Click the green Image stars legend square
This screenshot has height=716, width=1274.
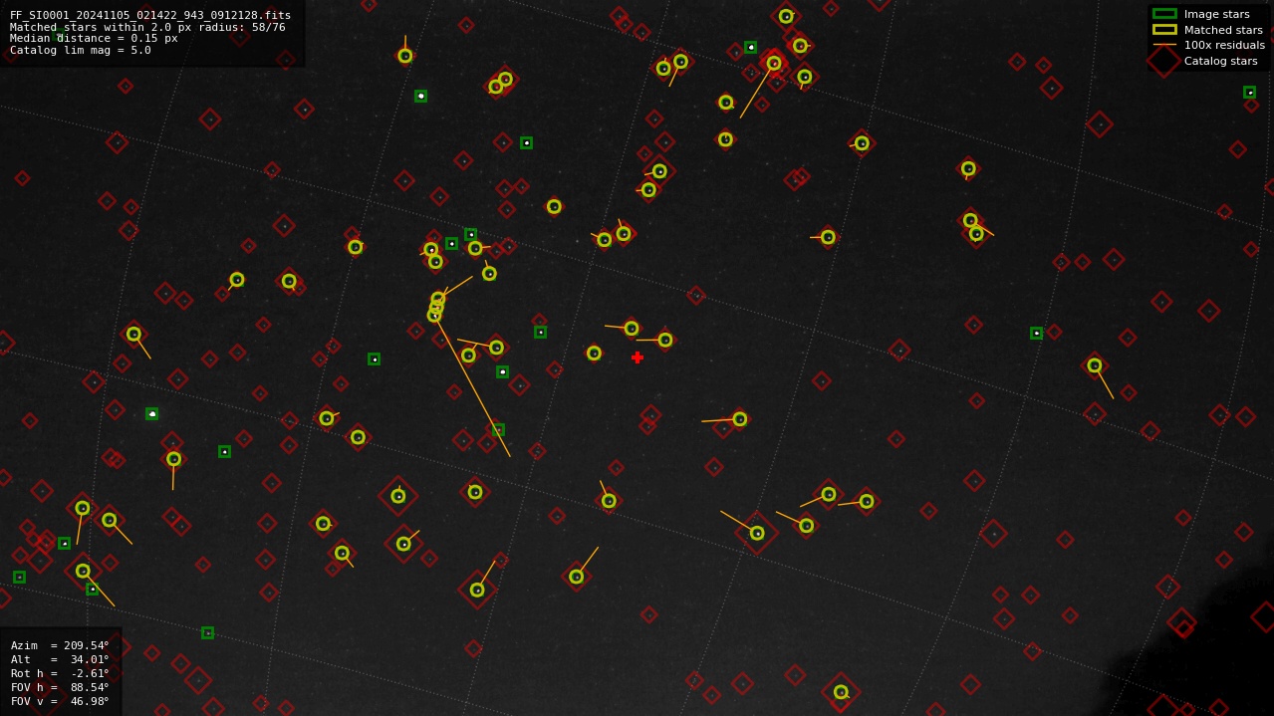(x=1164, y=14)
